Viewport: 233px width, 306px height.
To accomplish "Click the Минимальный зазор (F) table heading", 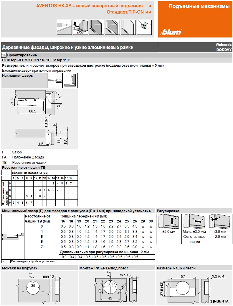I will (76, 211).
